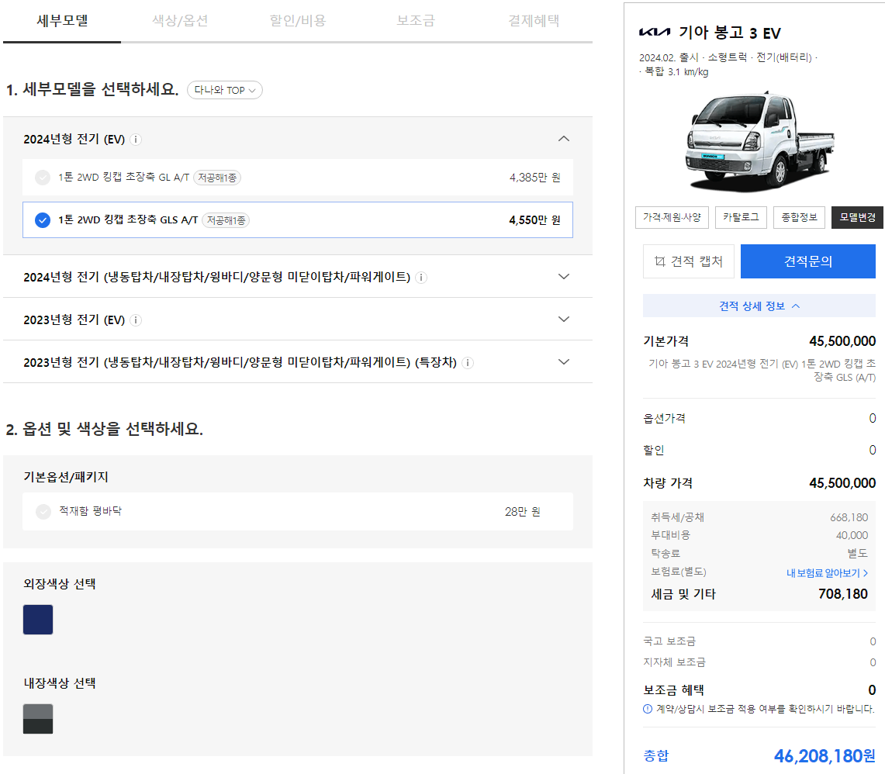885x774 pixels.
Task: Open the 카탈로그 button
Action: [x=741, y=217]
